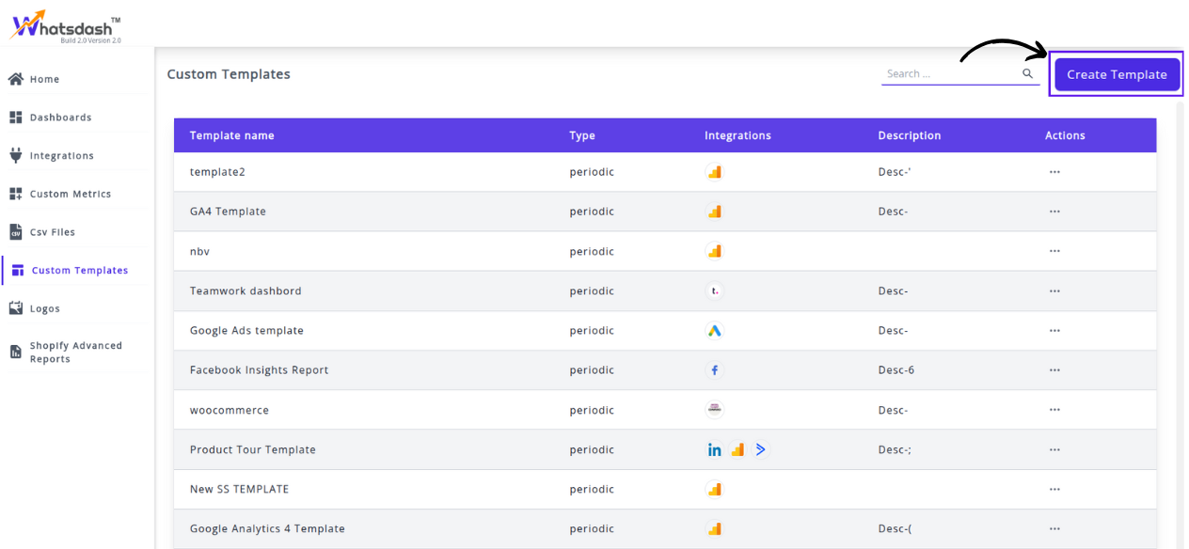1189x549 pixels.
Task: Open the GA4 Template entry
Action: (x=228, y=212)
